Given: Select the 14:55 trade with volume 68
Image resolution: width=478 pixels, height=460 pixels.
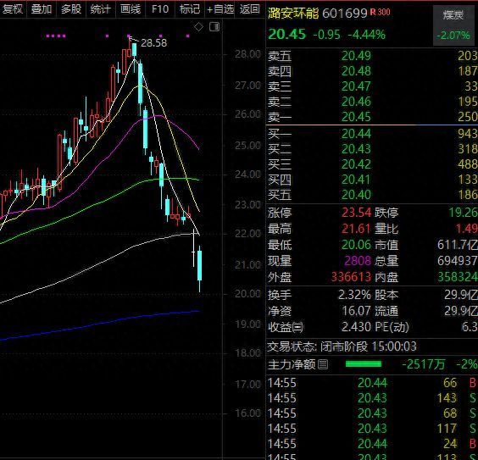Looking at the screenshot, I should (x=372, y=413).
